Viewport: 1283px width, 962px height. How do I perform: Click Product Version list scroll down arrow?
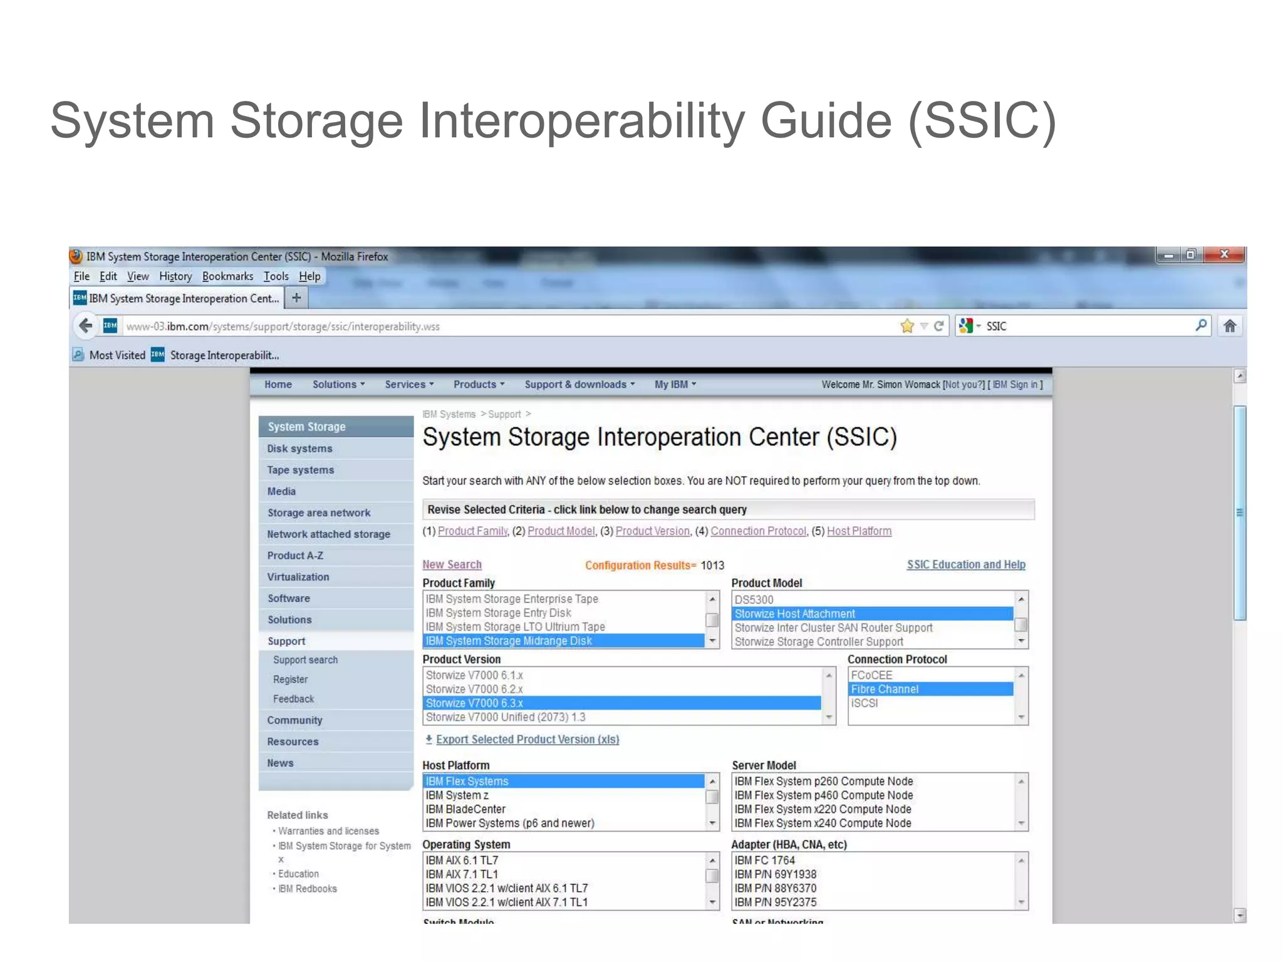pos(829,718)
